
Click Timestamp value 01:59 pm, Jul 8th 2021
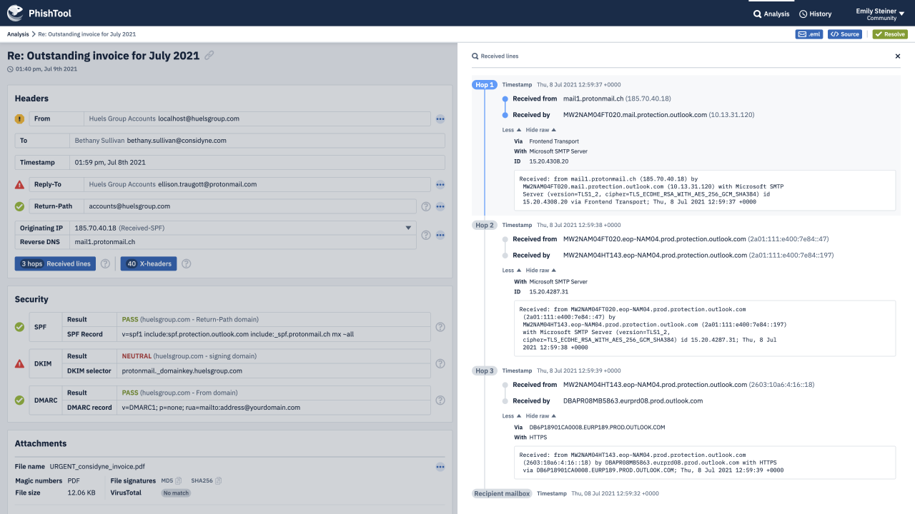[x=110, y=163]
